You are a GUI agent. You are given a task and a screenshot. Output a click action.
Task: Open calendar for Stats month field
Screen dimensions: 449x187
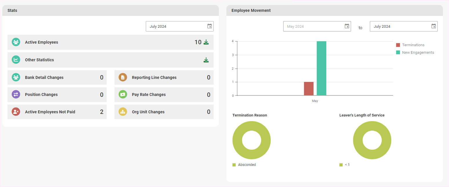click(x=210, y=26)
